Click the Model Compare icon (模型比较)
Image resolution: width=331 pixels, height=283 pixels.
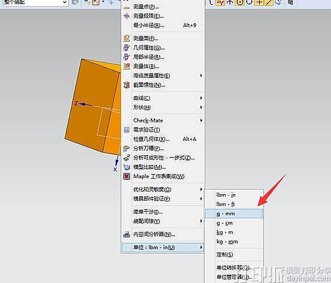click(126, 167)
